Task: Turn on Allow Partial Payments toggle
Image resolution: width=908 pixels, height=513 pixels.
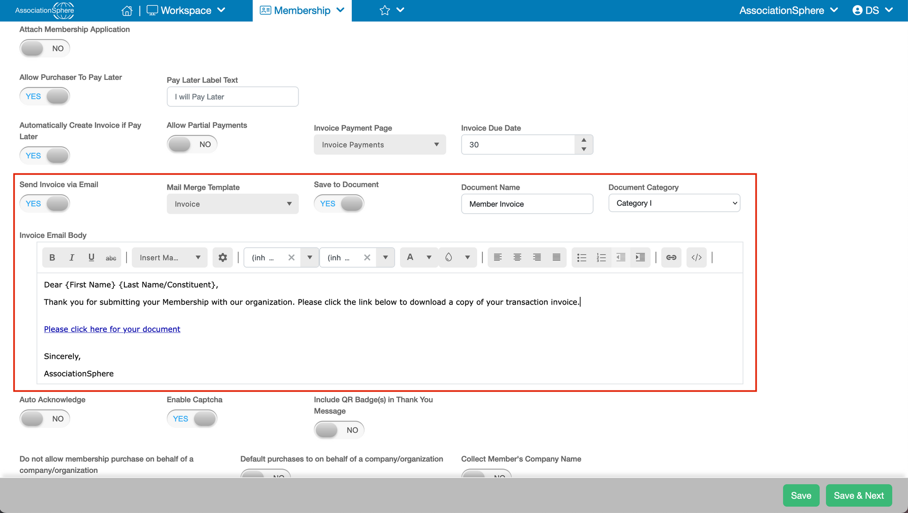Action: (x=192, y=144)
